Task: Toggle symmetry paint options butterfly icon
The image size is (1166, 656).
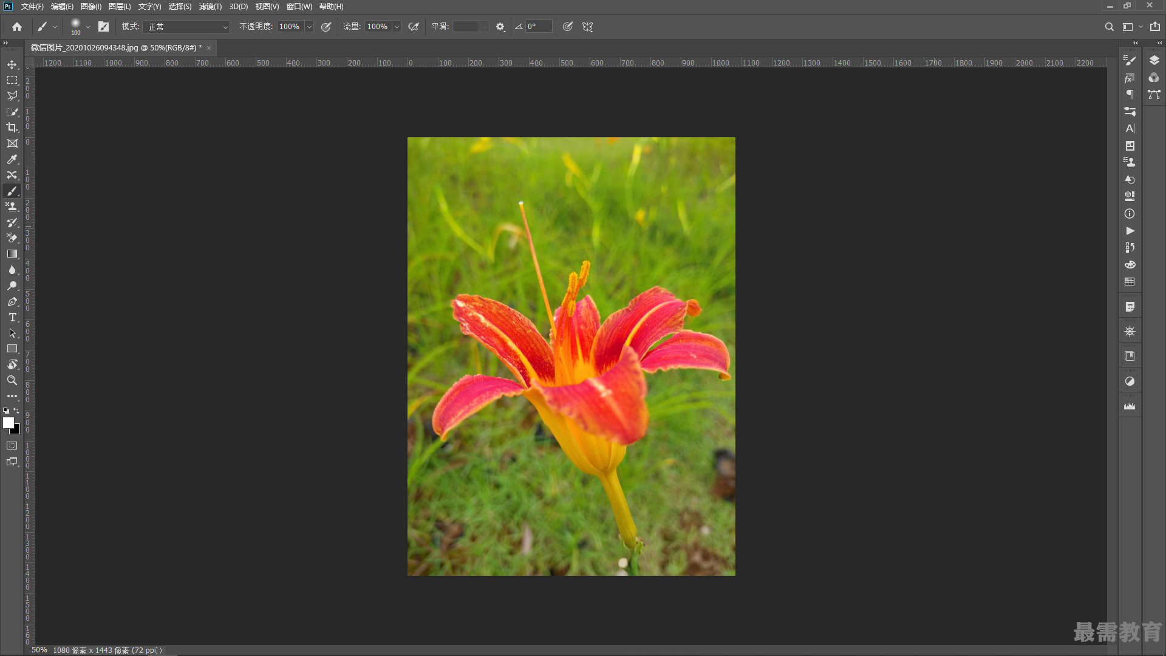Action: tap(587, 27)
